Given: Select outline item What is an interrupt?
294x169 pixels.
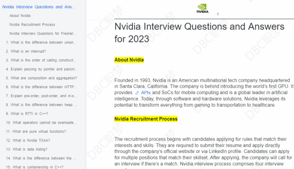Looking at the screenshot, I should pyautogui.click(x=26, y=51).
